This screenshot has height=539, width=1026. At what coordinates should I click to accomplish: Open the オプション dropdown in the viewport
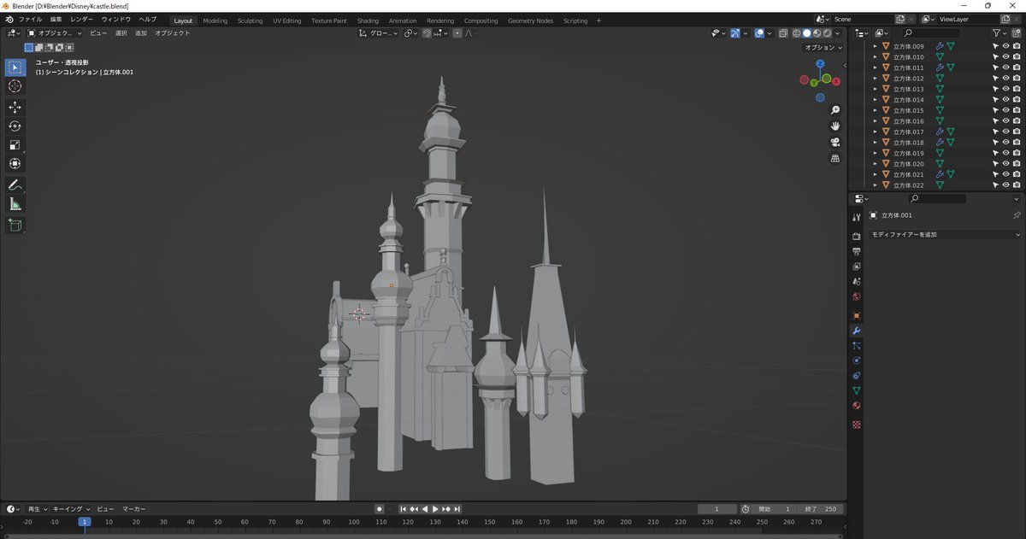pyautogui.click(x=823, y=48)
